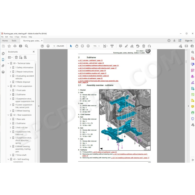Open the notifications bell
Viewport: 195px width, 195px height.
pyautogui.click(x=174, y=41)
